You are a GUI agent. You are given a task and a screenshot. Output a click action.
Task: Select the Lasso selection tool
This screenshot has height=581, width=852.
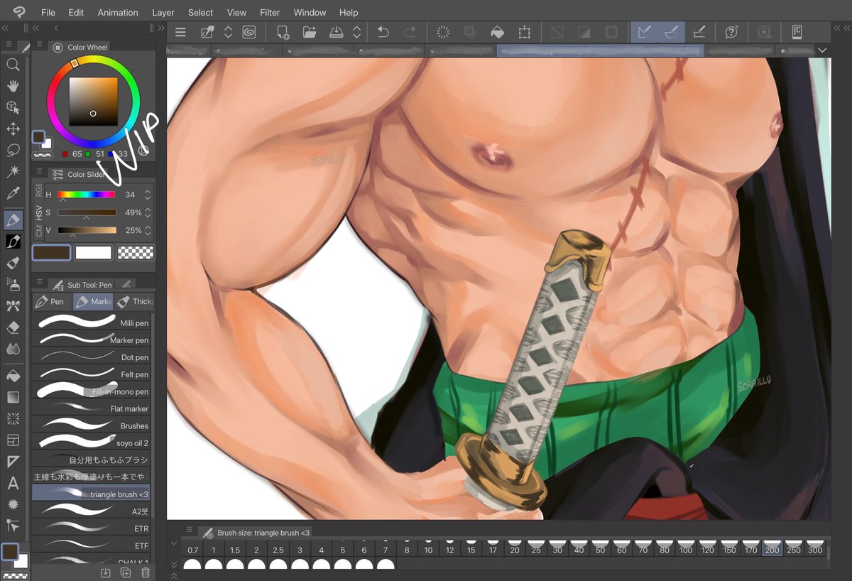(x=13, y=151)
